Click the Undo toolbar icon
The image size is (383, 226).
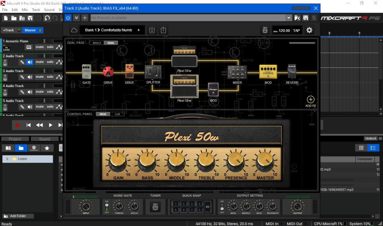pyautogui.click(x=47, y=18)
